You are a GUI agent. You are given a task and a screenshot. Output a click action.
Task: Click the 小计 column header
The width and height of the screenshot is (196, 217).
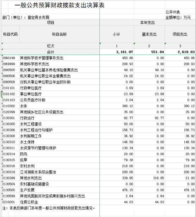click(x=117, y=34)
